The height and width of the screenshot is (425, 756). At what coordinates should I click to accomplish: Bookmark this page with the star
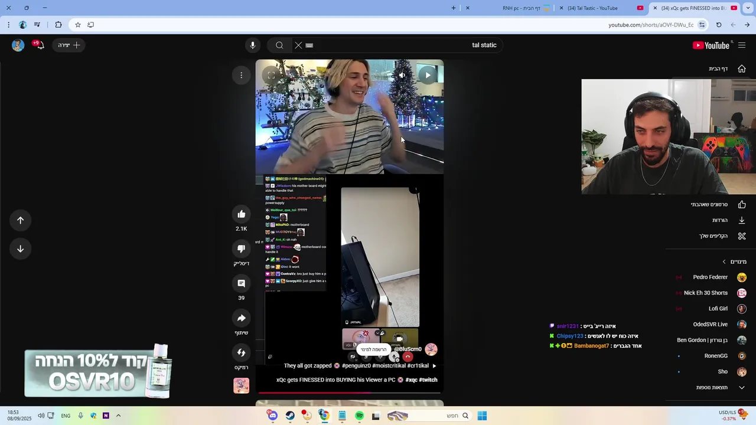(77, 25)
